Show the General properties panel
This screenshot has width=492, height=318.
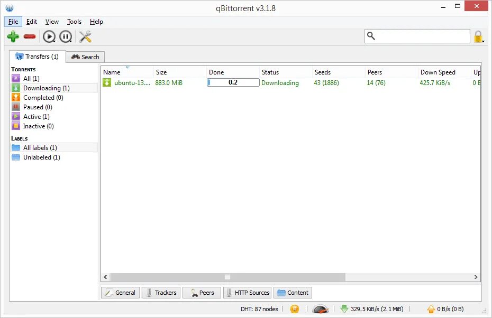(120, 293)
